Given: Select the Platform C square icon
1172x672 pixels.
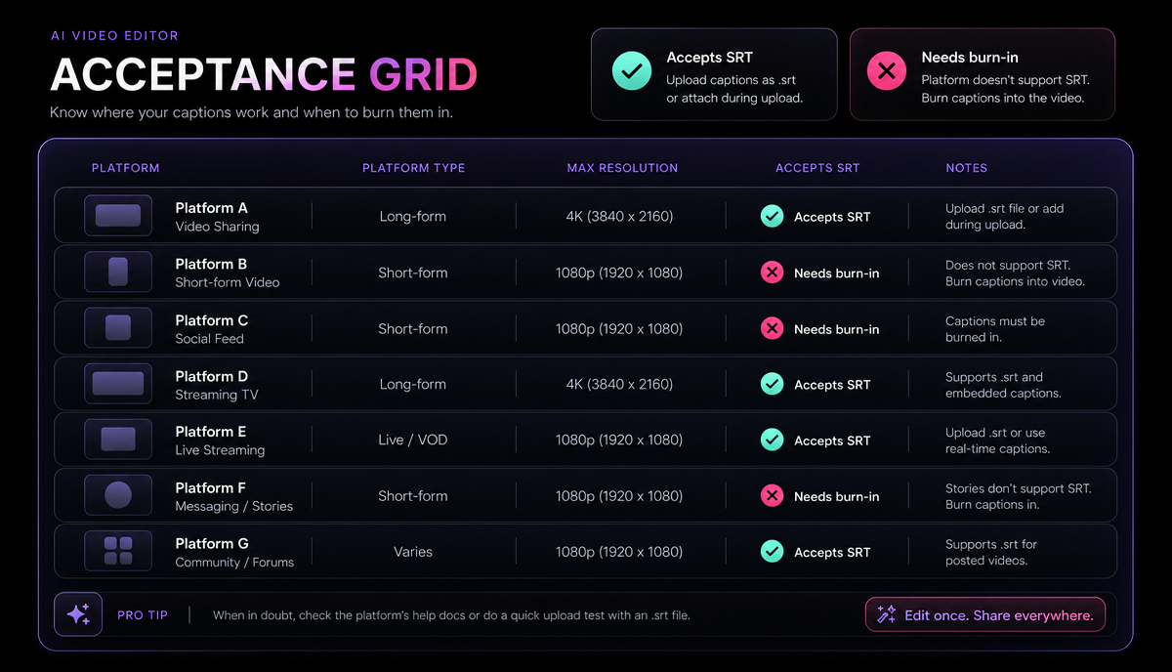Looking at the screenshot, I should (118, 327).
